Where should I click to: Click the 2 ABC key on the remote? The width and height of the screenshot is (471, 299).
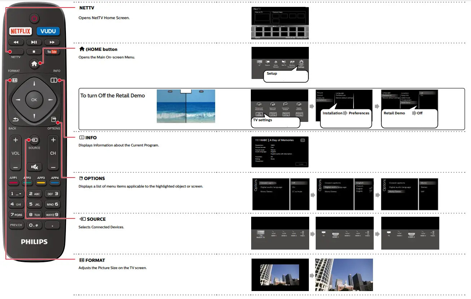(34, 194)
